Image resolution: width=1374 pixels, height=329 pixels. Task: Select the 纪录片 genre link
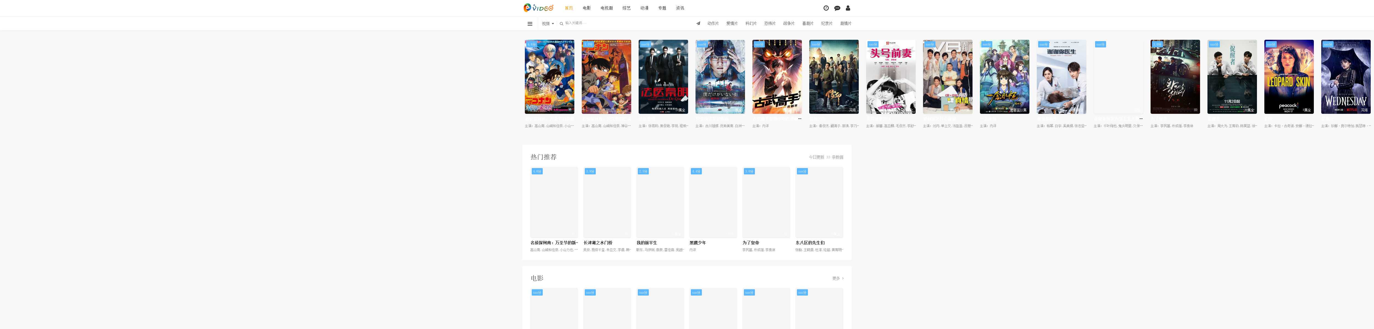click(827, 23)
